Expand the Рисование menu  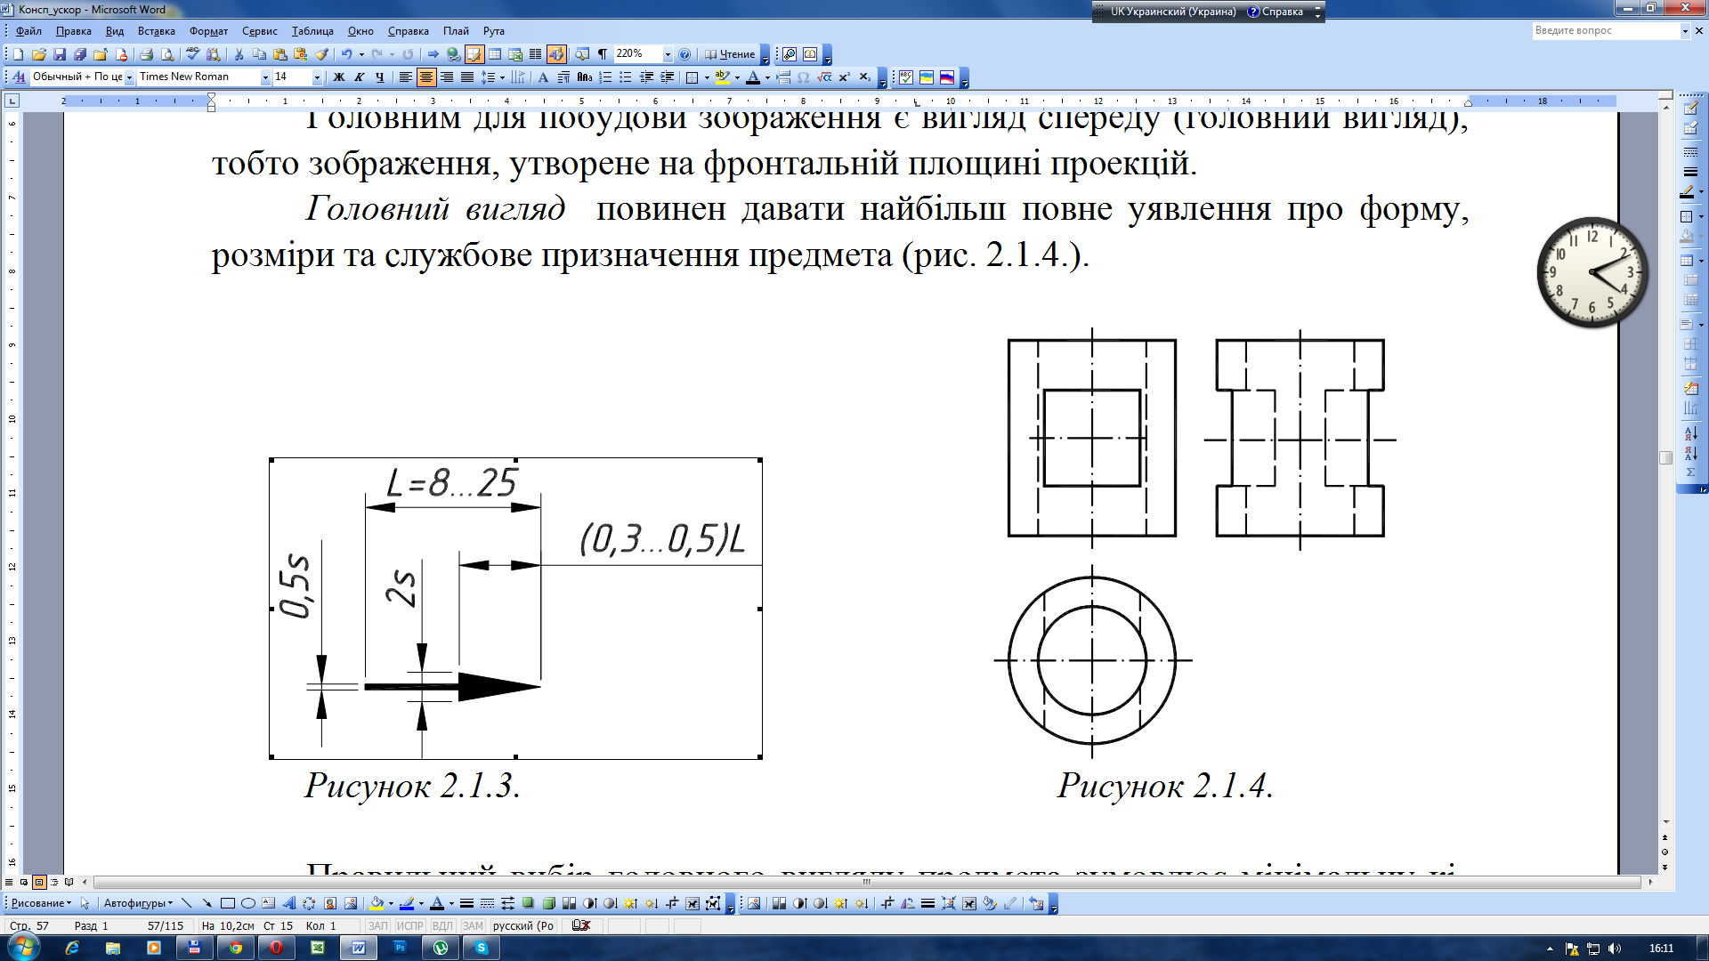pyautogui.click(x=41, y=903)
